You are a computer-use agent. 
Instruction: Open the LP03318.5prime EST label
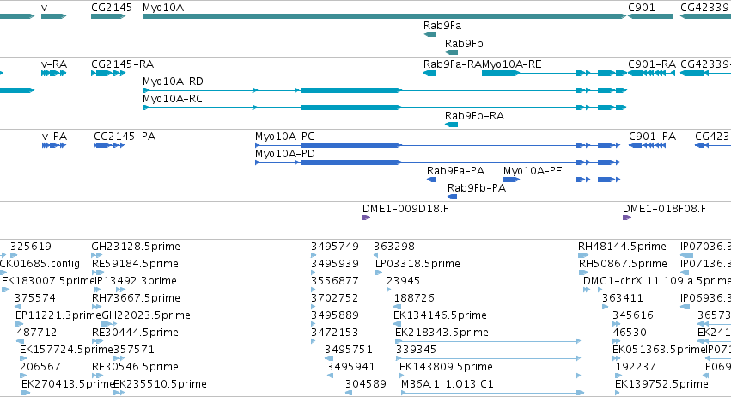(417, 264)
